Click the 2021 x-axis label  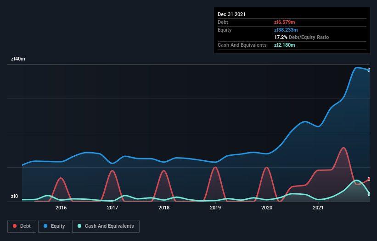pyautogui.click(x=318, y=208)
